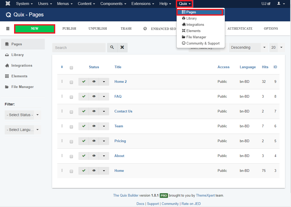Open the Descending sort order dropdown

coord(248,47)
